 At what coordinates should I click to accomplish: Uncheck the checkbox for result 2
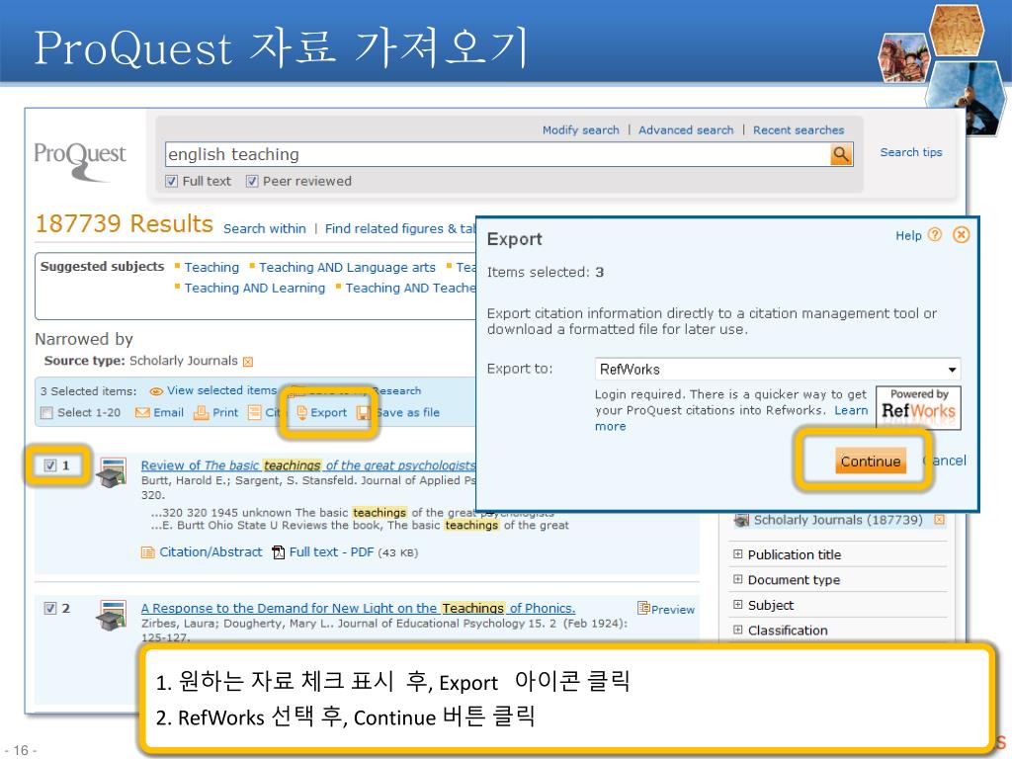point(50,608)
